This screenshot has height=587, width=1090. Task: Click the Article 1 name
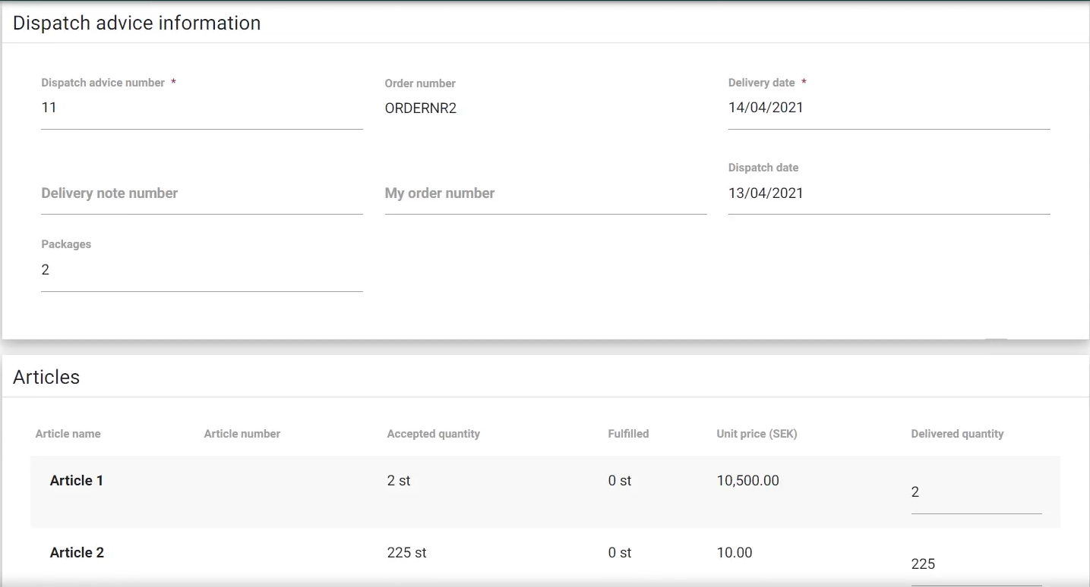coord(77,481)
